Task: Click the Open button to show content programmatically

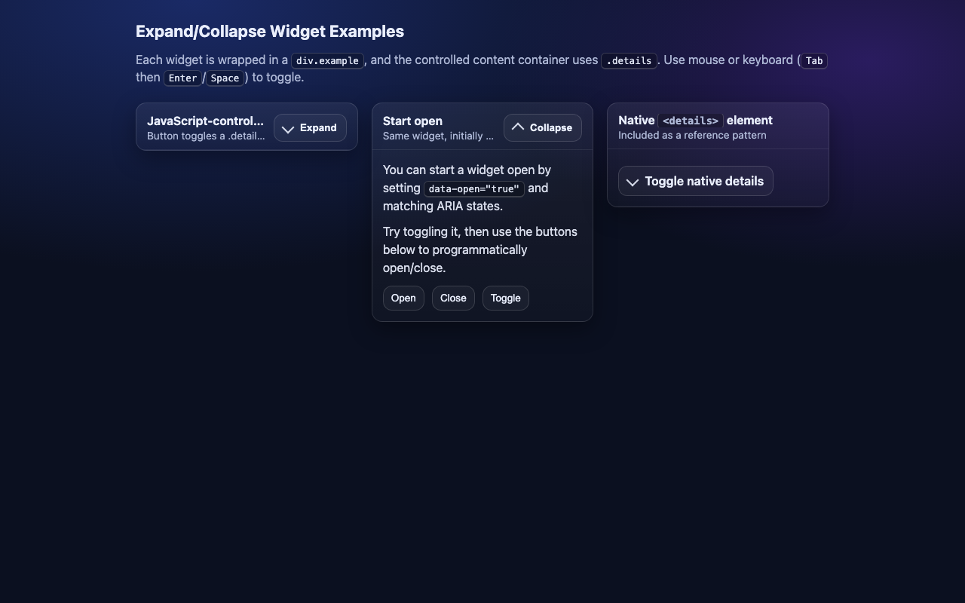Action: tap(403, 298)
